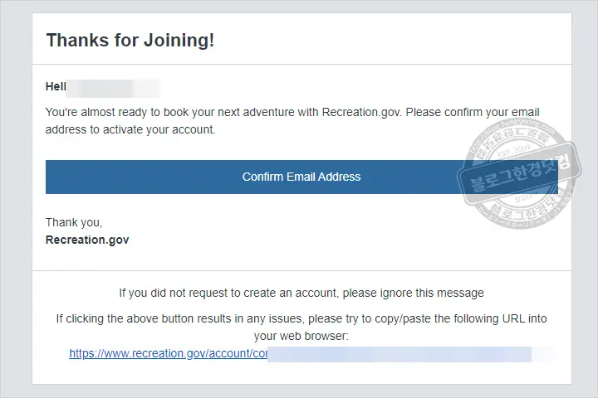Click the "please ignore this message" notice line
Viewport: 598px width, 398px height.
click(x=301, y=293)
